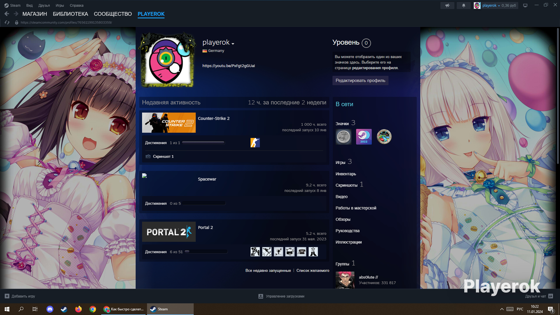The height and width of the screenshot is (315, 560).
Task: Open the Обзоры link
Action: point(343,219)
